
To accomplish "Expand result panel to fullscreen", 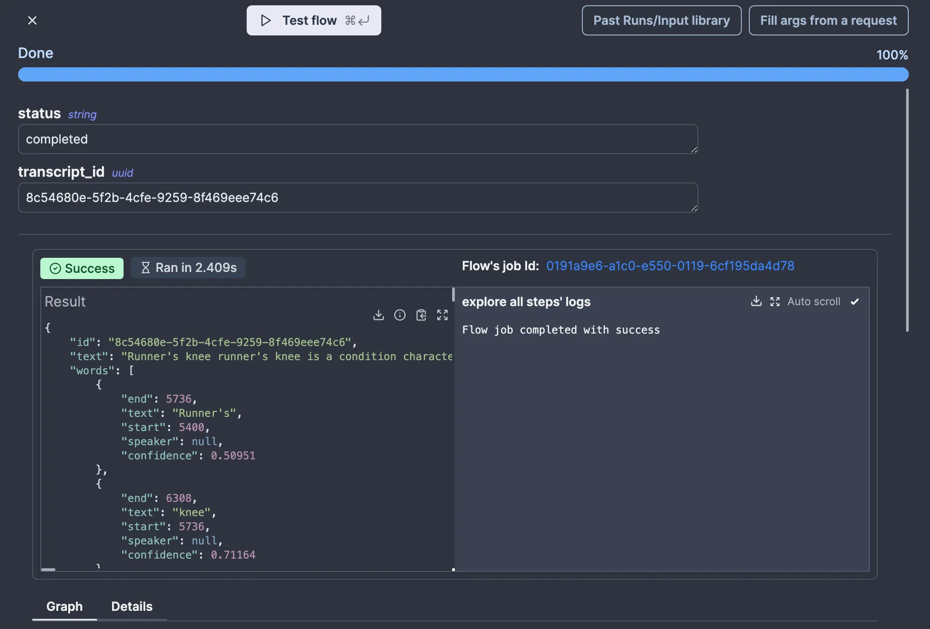I will [x=442, y=315].
